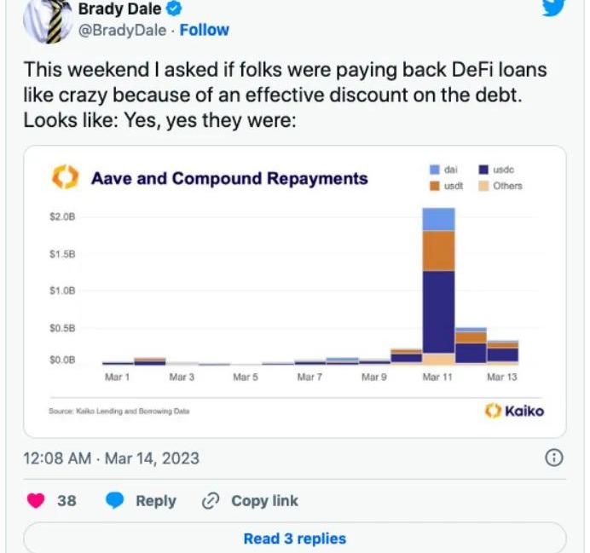Click the copy link chain icon
Image resolution: width=590 pixels, height=553 pixels.
[211, 501]
